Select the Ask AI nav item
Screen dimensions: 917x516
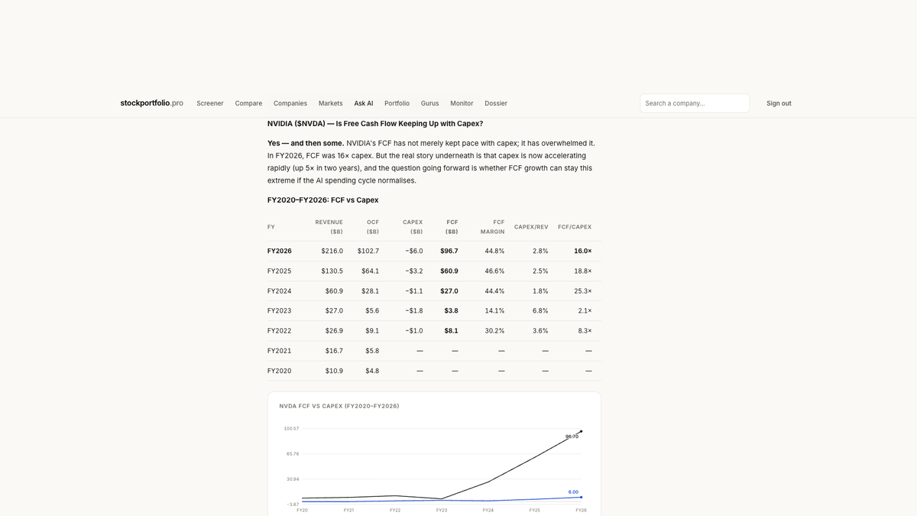click(x=364, y=103)
